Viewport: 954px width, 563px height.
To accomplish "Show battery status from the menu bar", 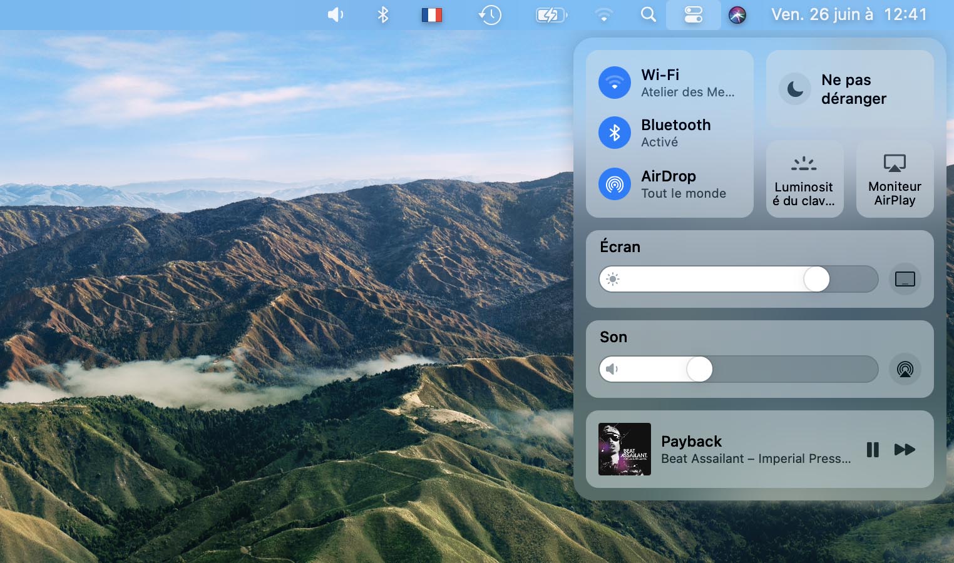I will coord(551,14).
